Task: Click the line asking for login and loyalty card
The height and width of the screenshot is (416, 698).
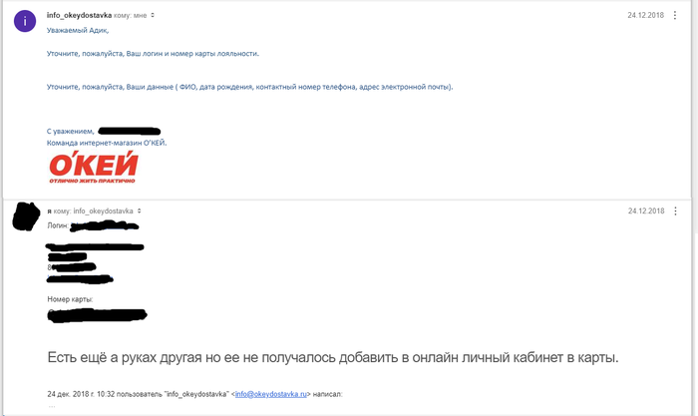Action: (x=153, y=53)
